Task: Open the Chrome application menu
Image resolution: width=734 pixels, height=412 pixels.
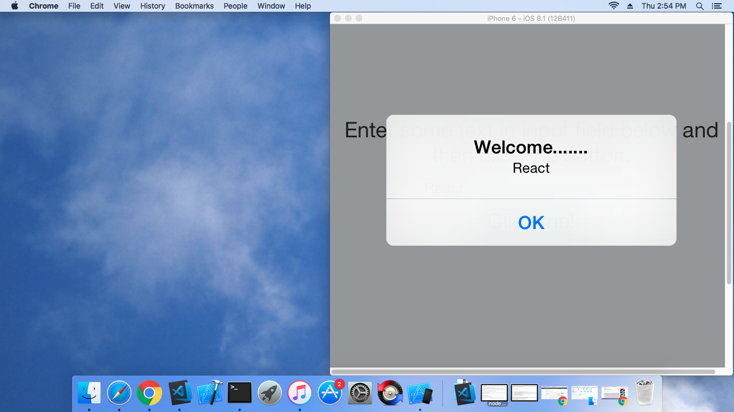Action: 44,6
